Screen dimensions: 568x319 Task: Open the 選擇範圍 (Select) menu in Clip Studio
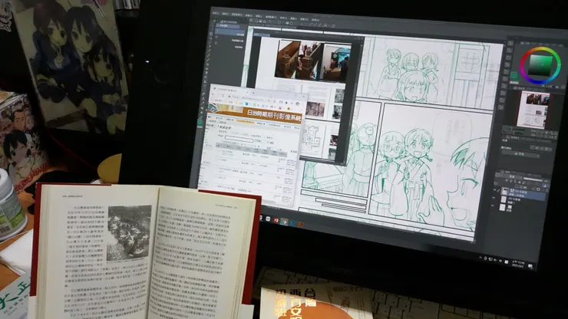(271, 17)
